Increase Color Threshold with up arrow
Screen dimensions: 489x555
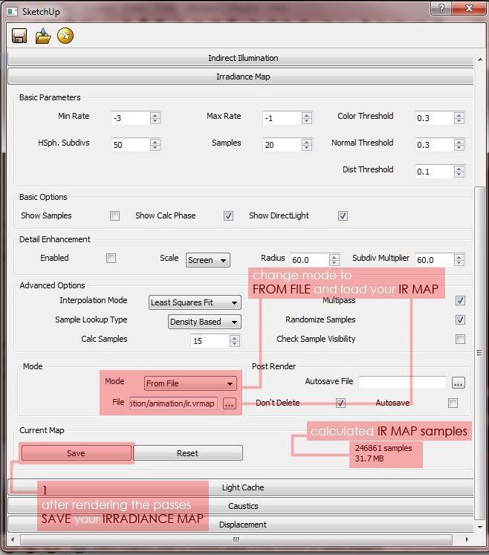(459, 115)
